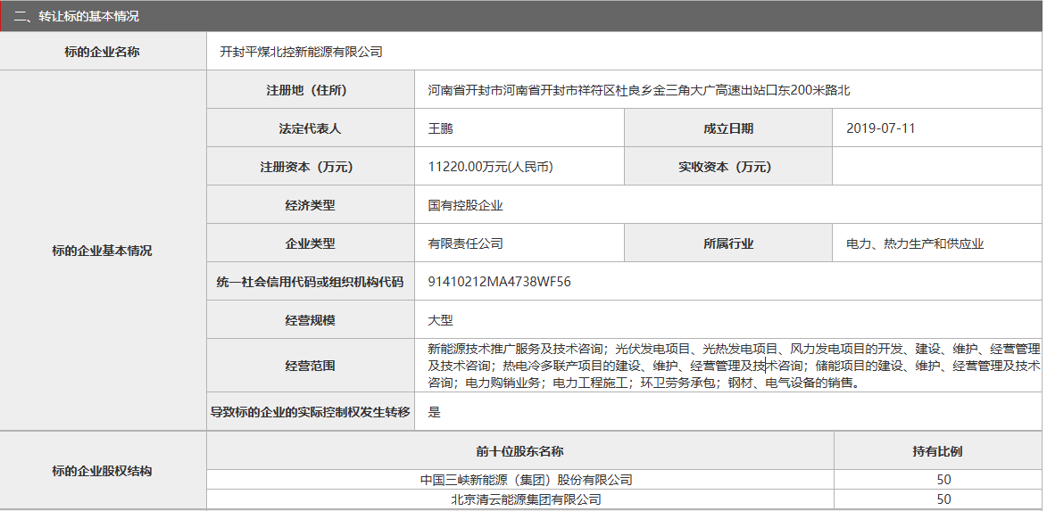Click the 标的企业基本情况 row header
This screenshot has width=1047, height=511.
click(103, 251)
